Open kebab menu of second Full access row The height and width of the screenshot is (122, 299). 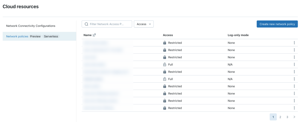(294, 79)
